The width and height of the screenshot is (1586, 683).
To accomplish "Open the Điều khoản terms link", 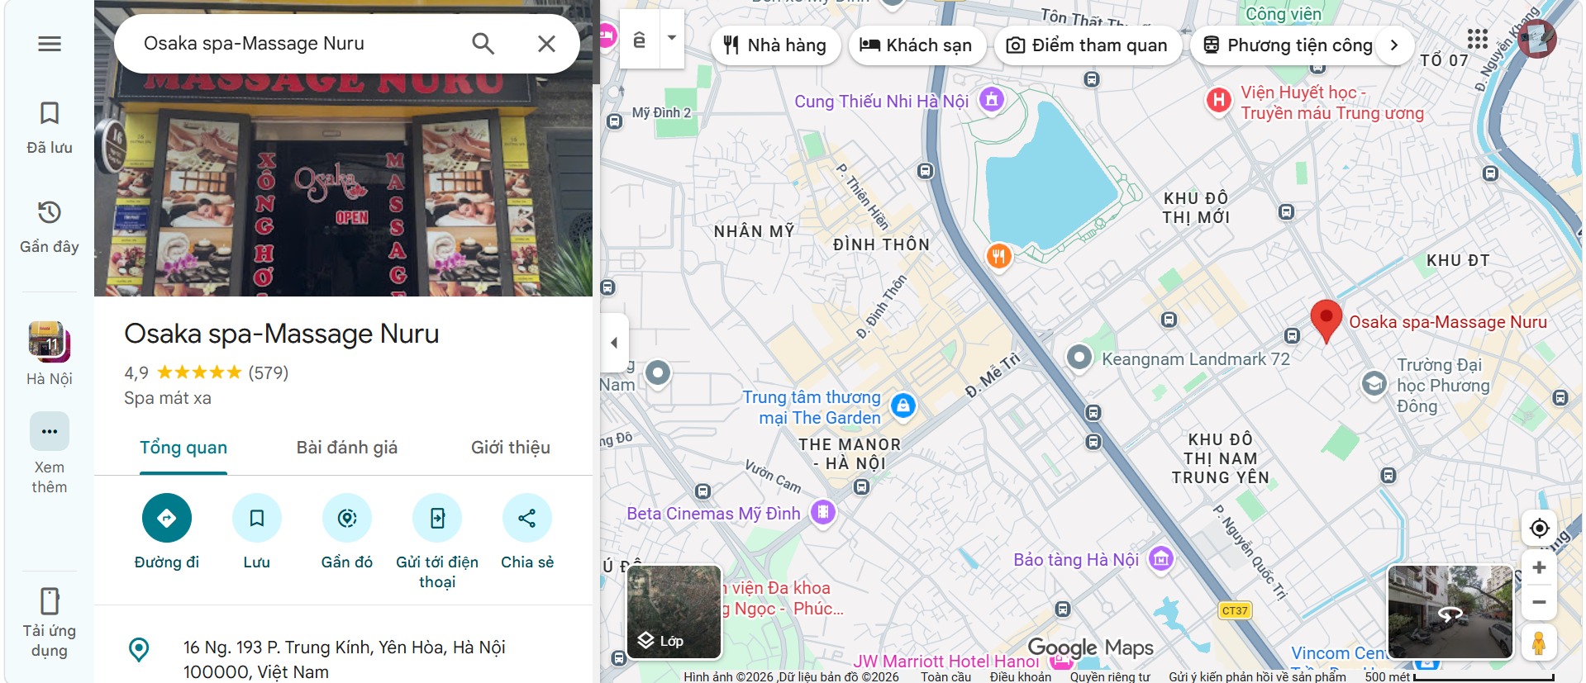I will [1021, 676].
